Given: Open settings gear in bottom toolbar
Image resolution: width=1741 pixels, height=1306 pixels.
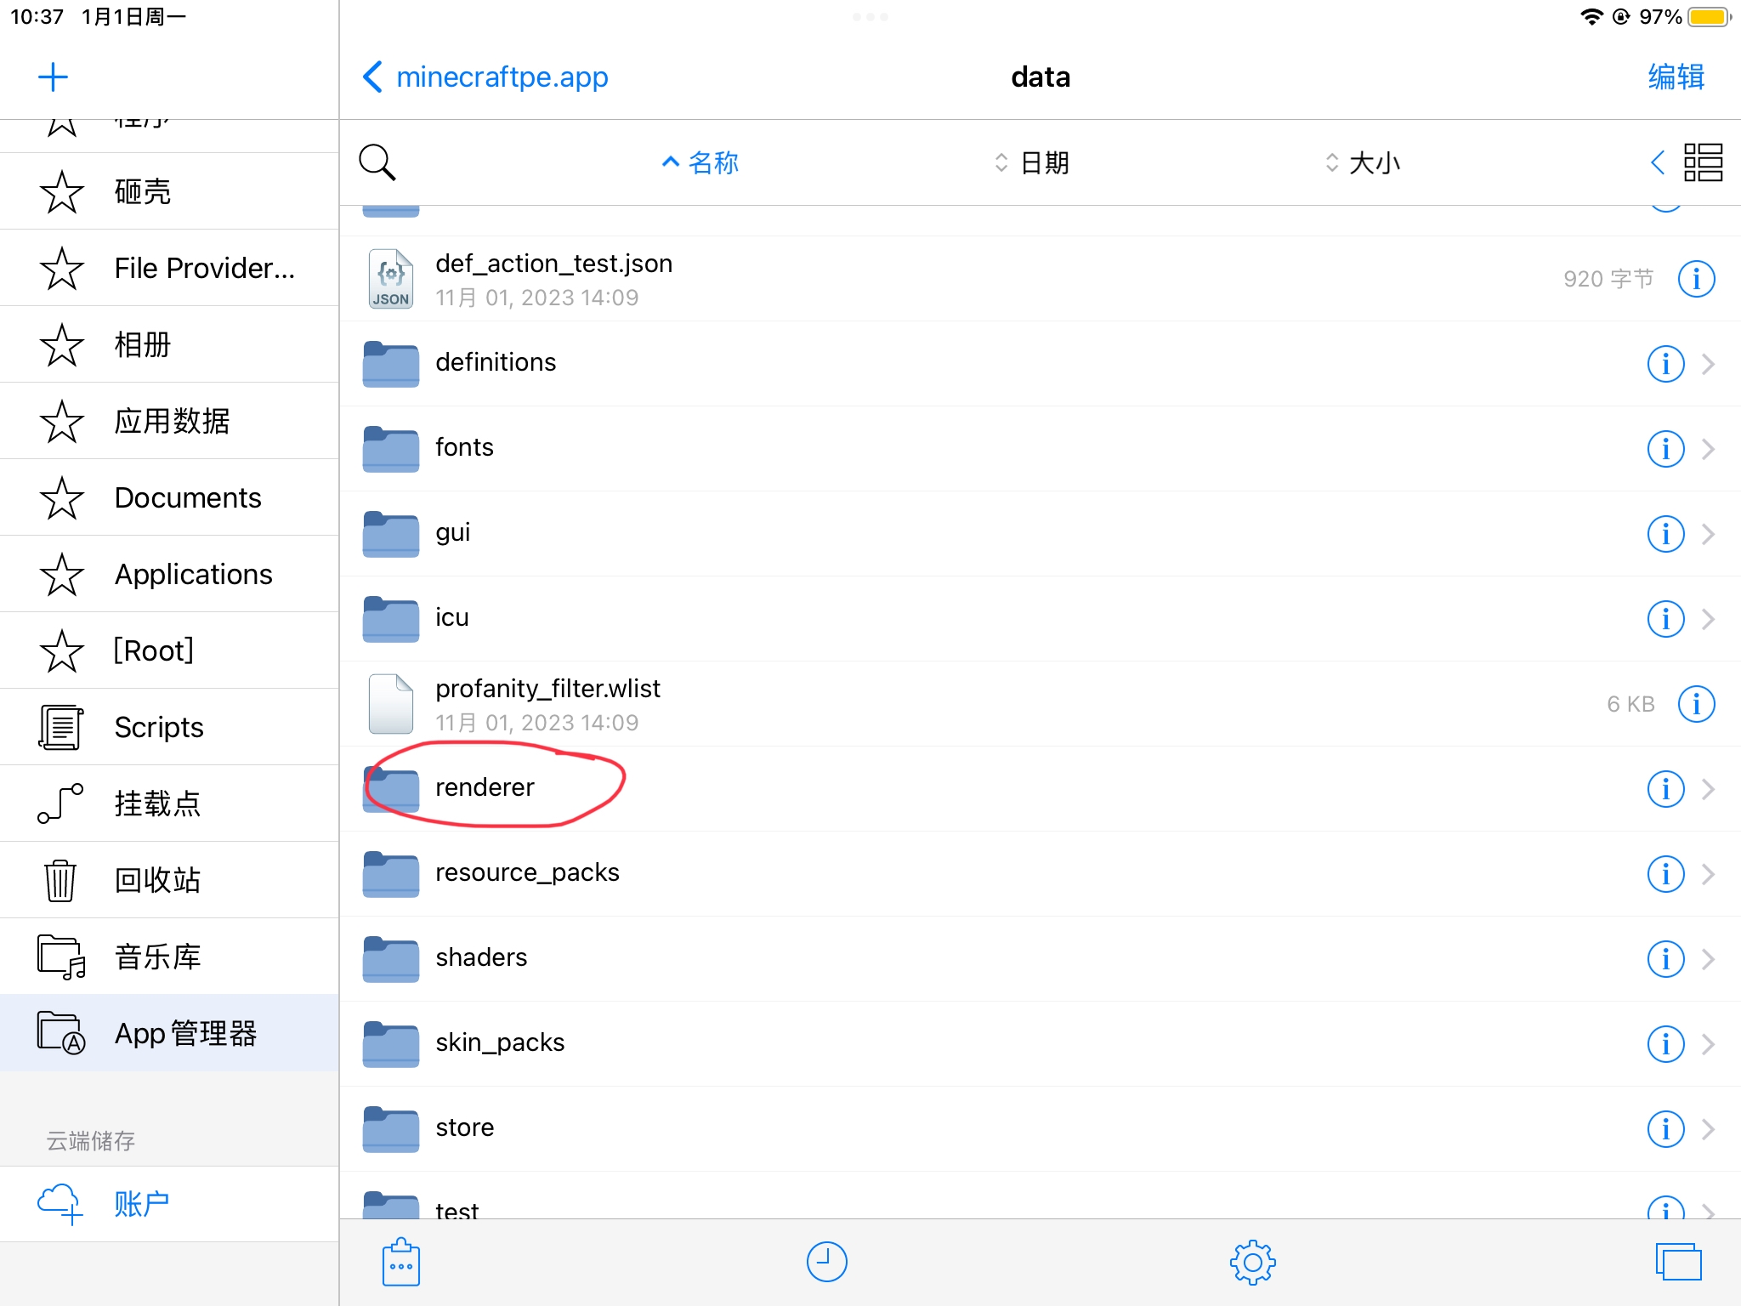Looking at the screenshot, I should (1252, 1262).
